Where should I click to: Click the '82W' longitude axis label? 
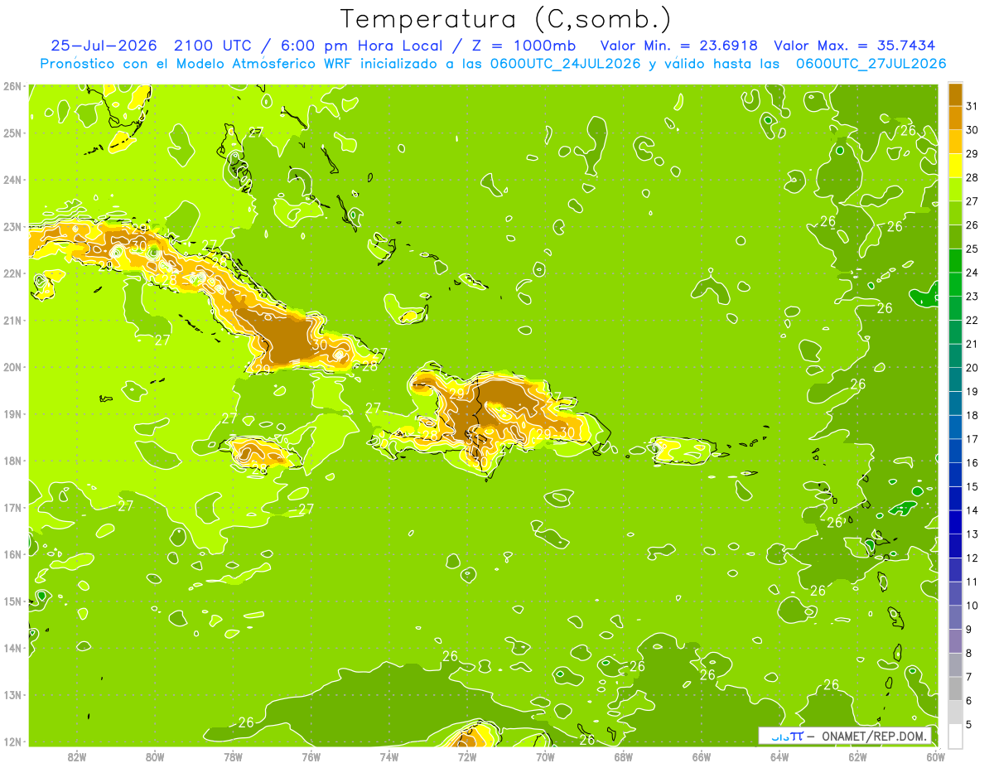77,756
